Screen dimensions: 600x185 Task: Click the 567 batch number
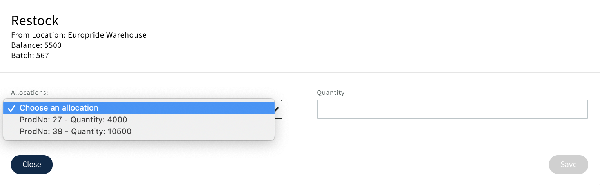(42, 55)
